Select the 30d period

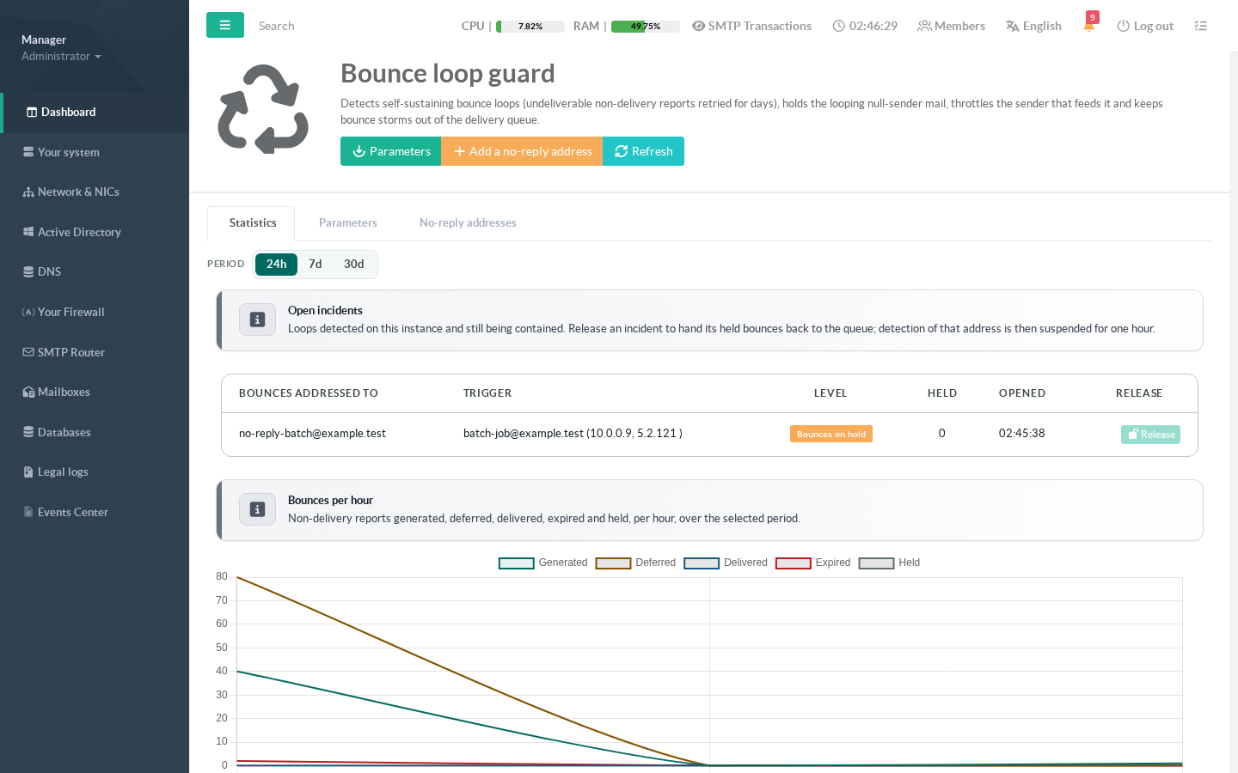(x=354, y=264)
